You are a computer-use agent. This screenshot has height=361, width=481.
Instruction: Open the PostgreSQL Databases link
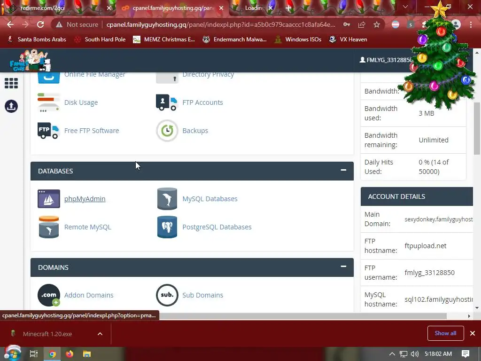(217, 227)
